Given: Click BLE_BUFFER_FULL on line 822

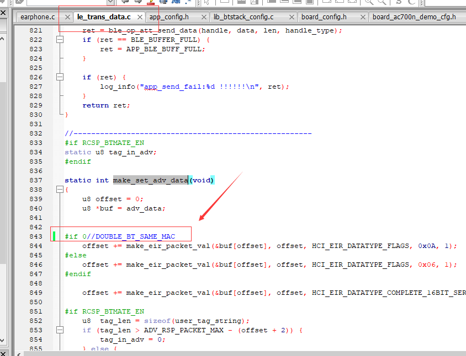Looking at the screenshot, I should coord(164,40).
